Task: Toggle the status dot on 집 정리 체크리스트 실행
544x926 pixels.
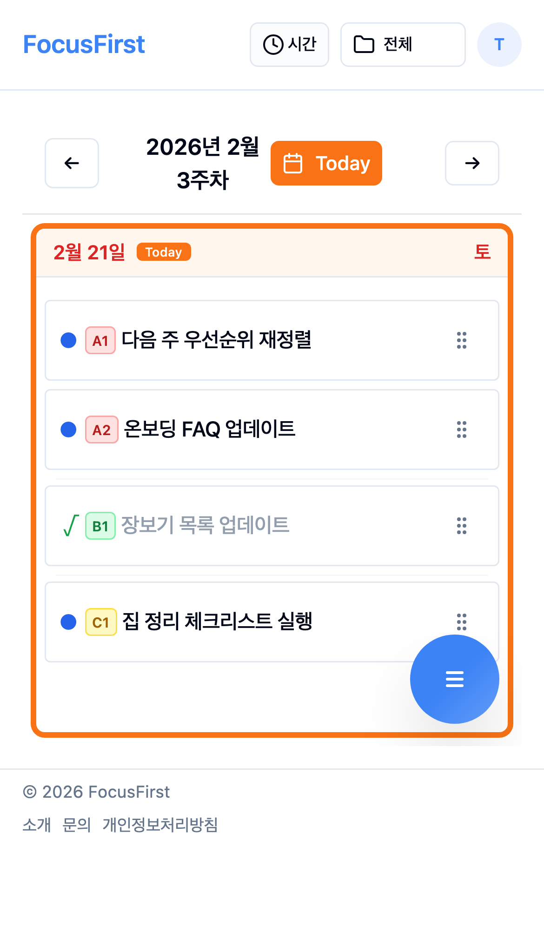Action: 67,622
